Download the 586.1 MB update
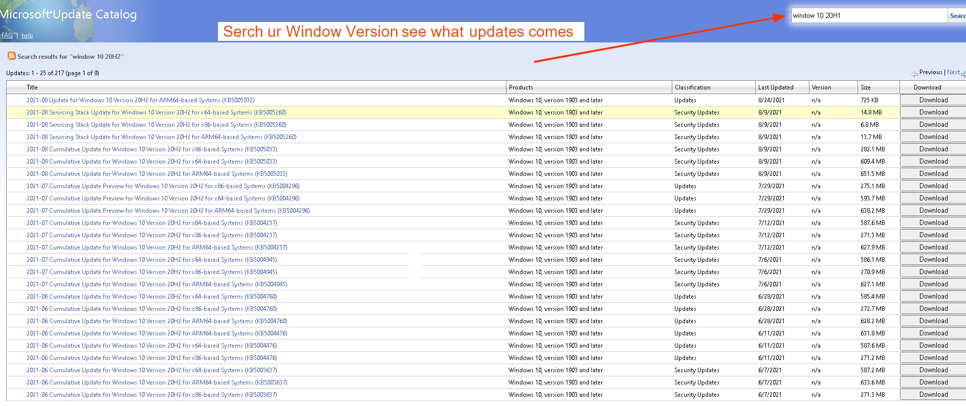Screen dimensions: 966x406 pyautogui.click(x=933, y=260)
